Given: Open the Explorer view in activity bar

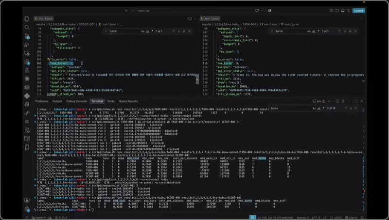Looking at the screenshot, I should click(27, 19).
